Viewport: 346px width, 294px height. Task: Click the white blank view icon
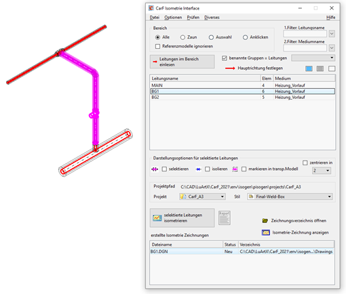pos(332,68)
